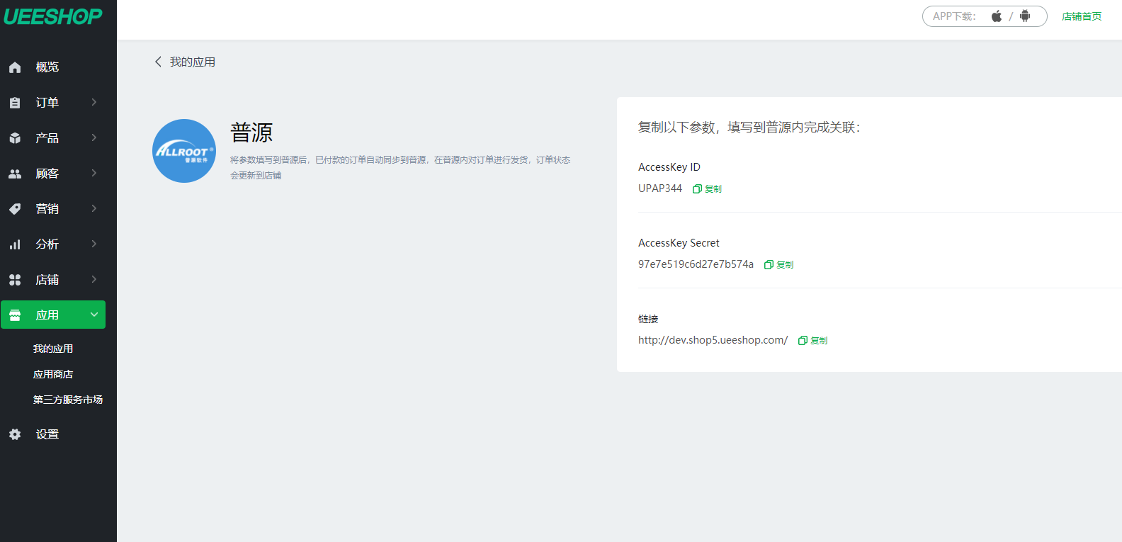Click the 普源 ALLROOT app logo
This screenshot has height=542, width=1122.
tap(184, 151)
